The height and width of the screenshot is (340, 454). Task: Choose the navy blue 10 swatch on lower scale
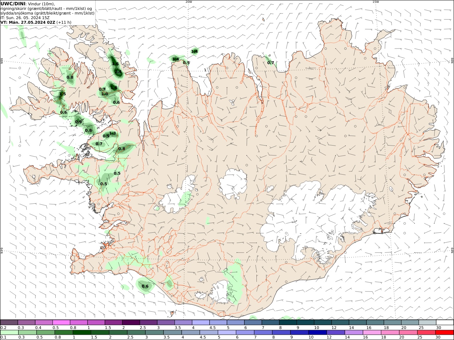pos(317,333)
